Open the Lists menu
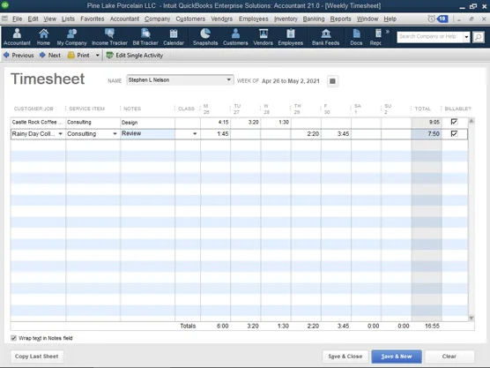The height and width of the screenshot is (368, 490). coord(68,19)
